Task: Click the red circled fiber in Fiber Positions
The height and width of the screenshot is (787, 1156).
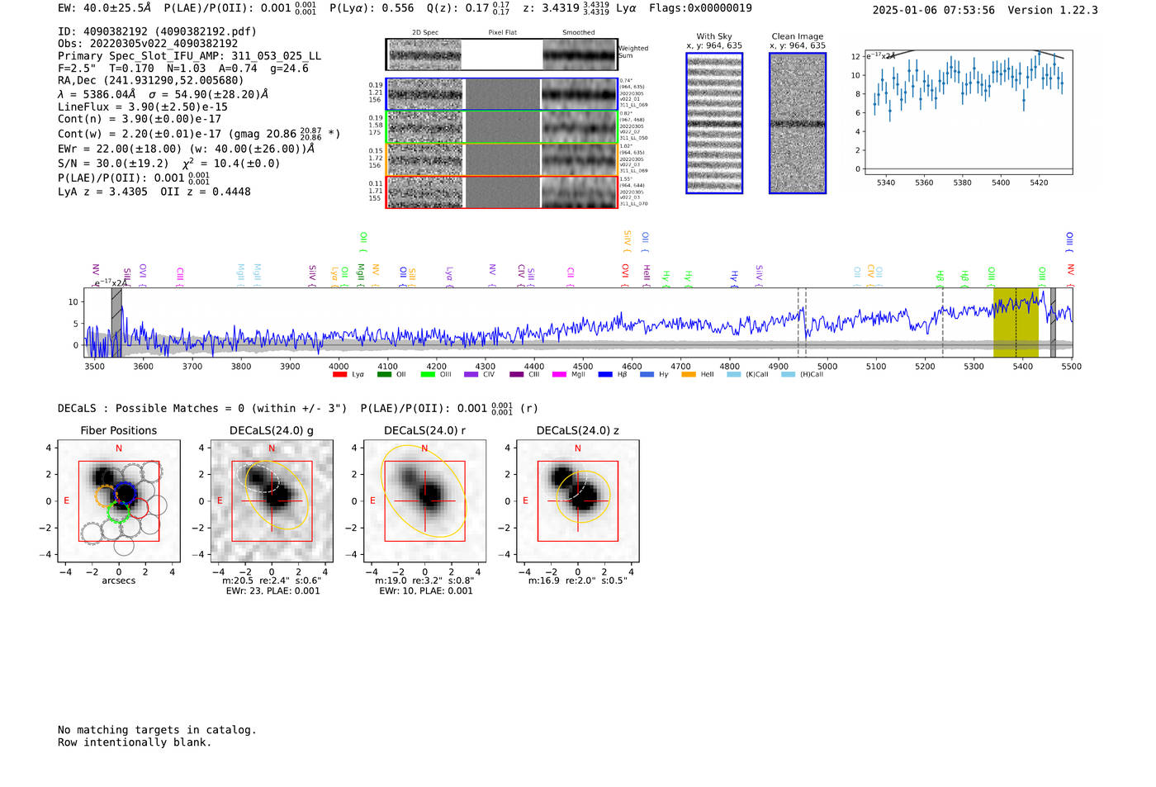Action: click(x=138, y=508)
